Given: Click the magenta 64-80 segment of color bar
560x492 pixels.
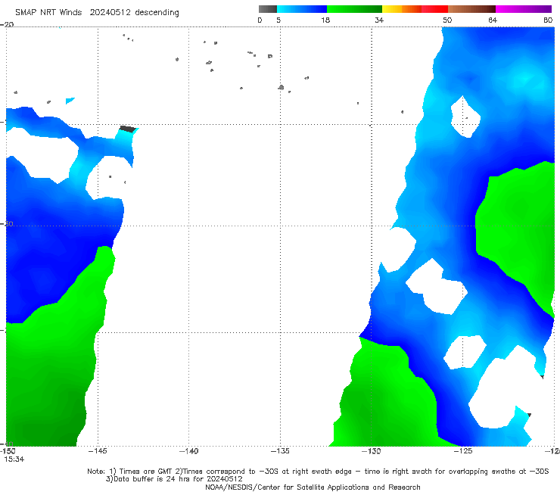Looking at the screenshot, I should pyautogui.click(x=524, y=9).
